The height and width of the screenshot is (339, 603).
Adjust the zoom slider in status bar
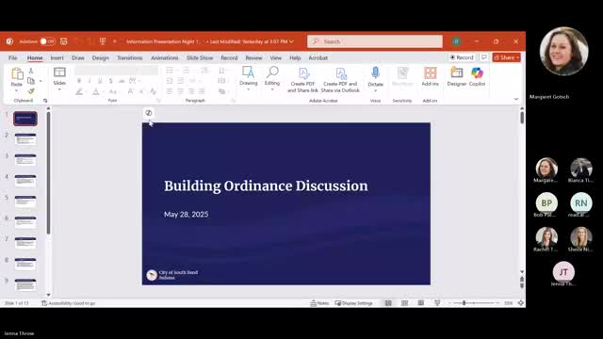[473, 303]
